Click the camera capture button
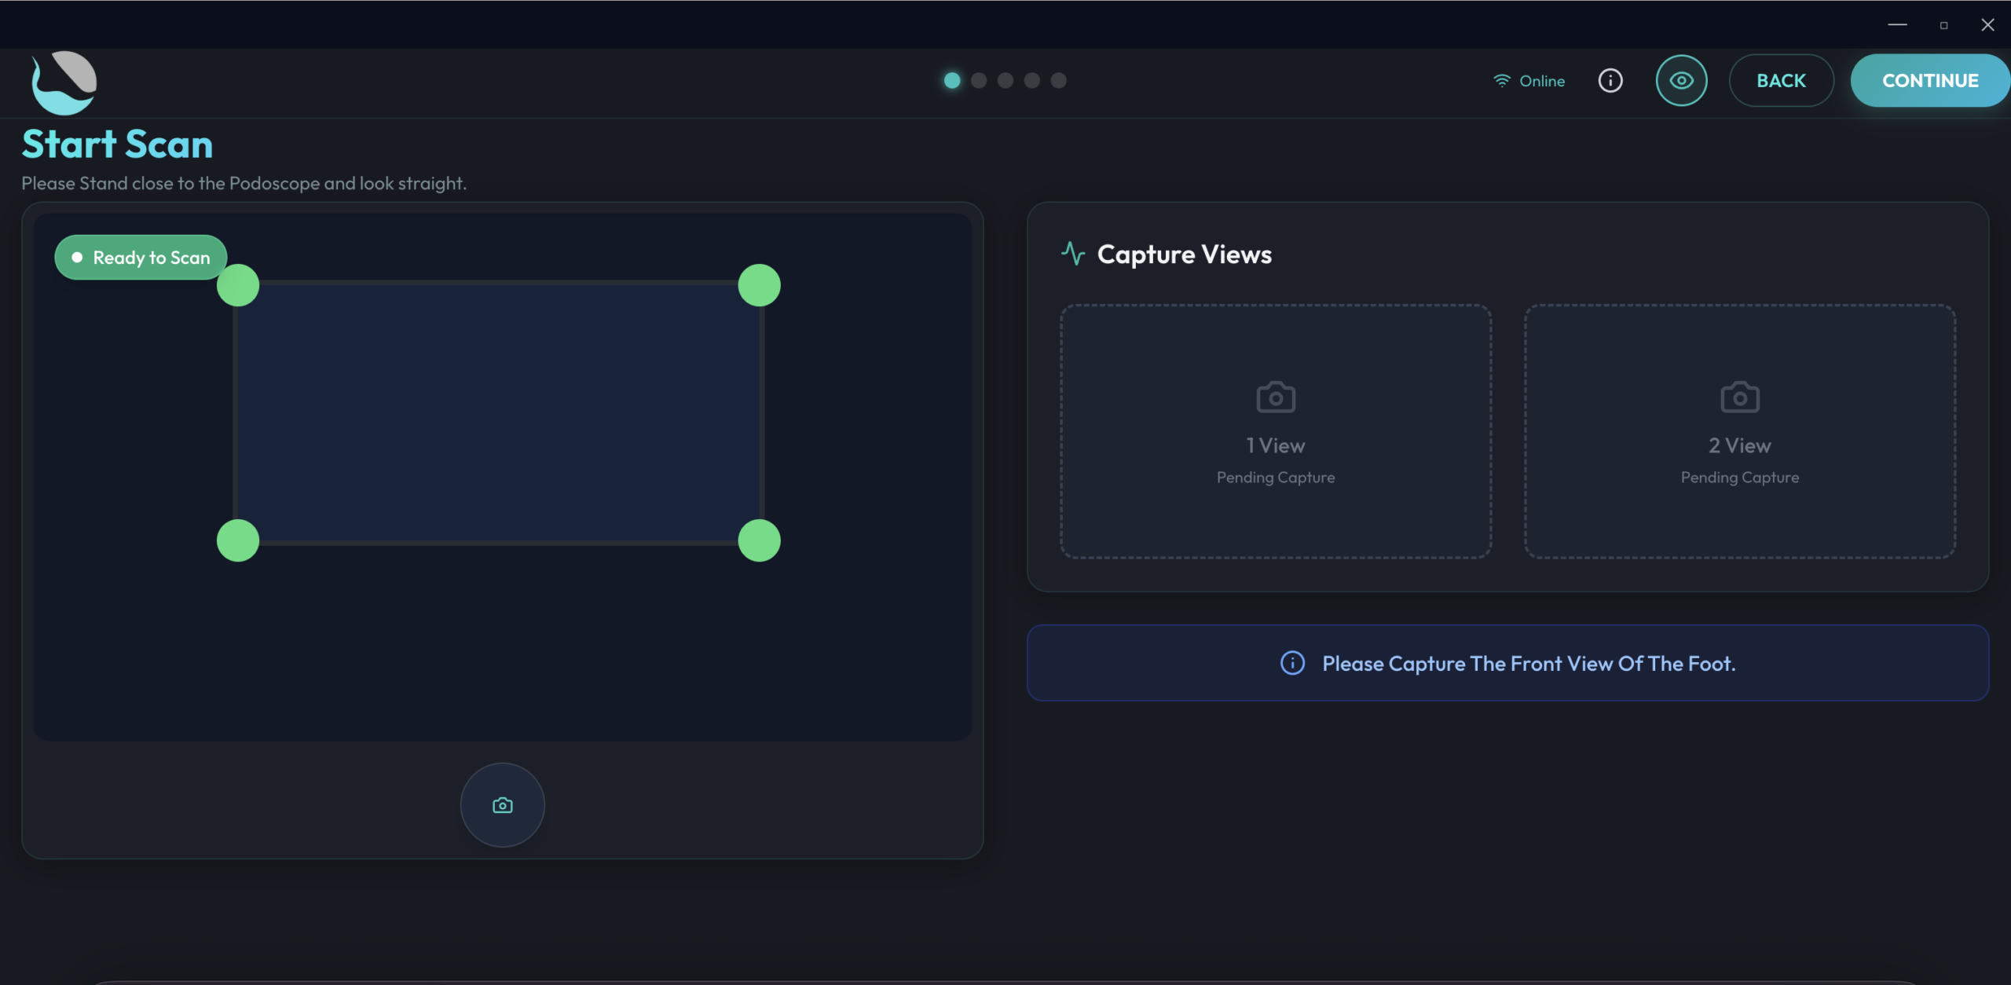The width and height of the screenshot is (2011, 985). 502,805
